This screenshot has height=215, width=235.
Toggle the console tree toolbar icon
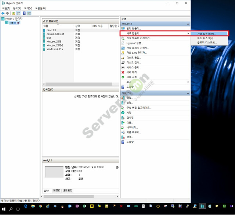point(18,13)
